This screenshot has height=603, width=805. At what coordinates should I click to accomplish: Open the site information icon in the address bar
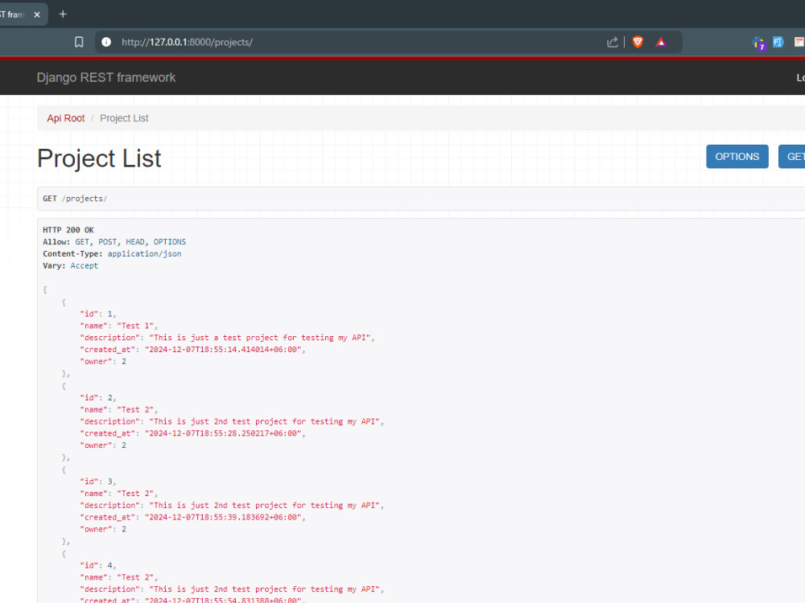click(106, 42)
